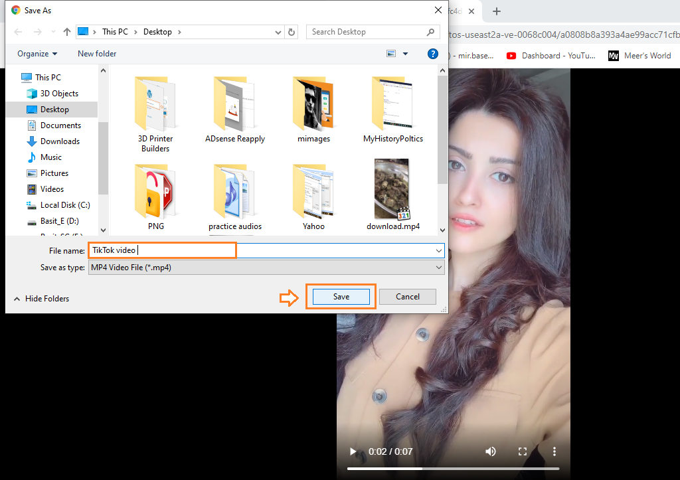Image resolution: width=680 pixels, height=480 pixels.
Task: Click This PC in address breadcrumb
Action: pos(115,32)
